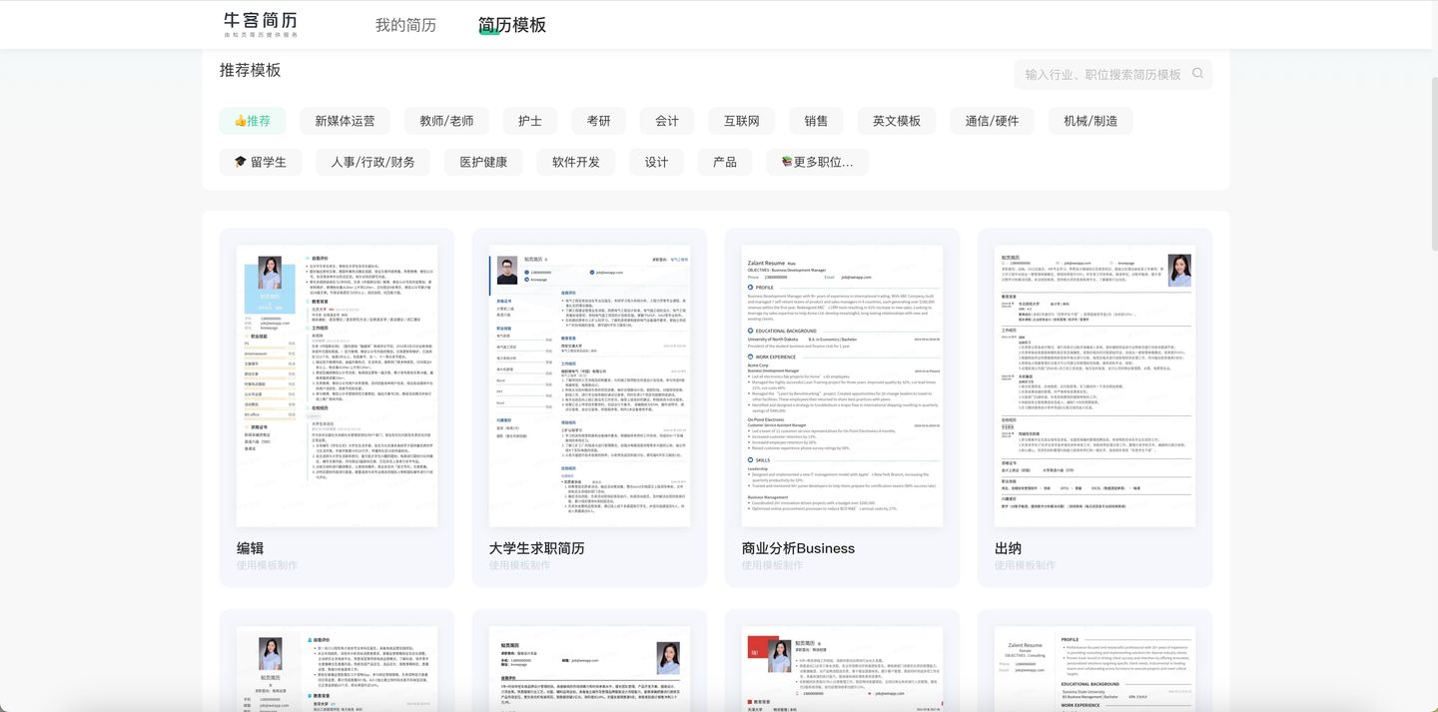Screen dimensions: 1438x712
Task: Click the 编辑 template title
Action: [x=251, y=548]
